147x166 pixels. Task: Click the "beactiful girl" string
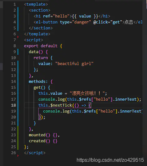point(74,64)
